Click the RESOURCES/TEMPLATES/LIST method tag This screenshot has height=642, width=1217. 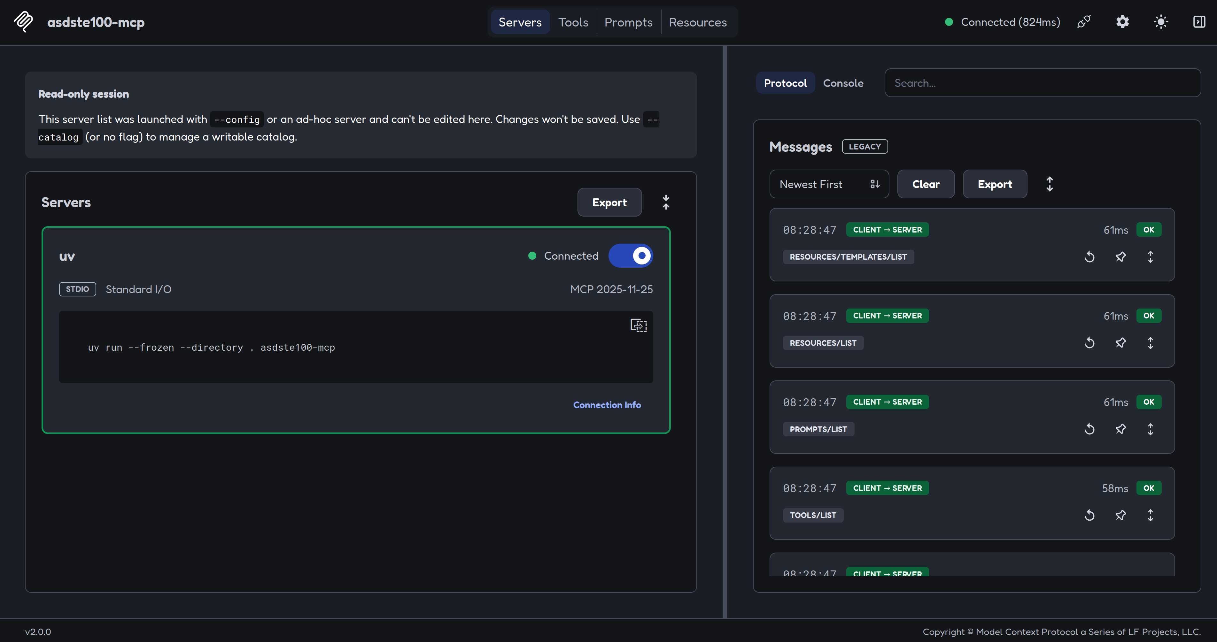(848, 257)
